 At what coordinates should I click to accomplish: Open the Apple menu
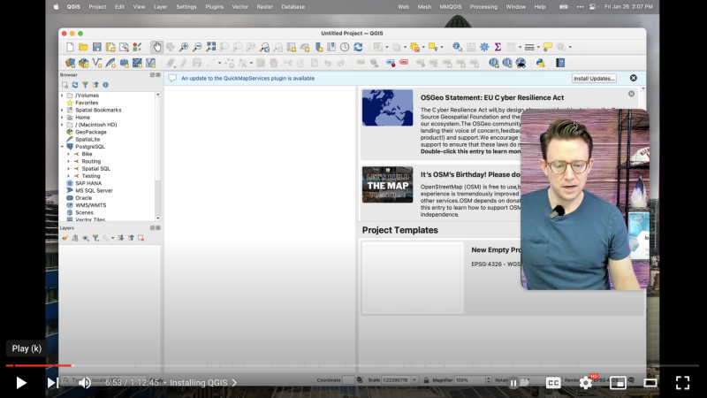point(56,7)
